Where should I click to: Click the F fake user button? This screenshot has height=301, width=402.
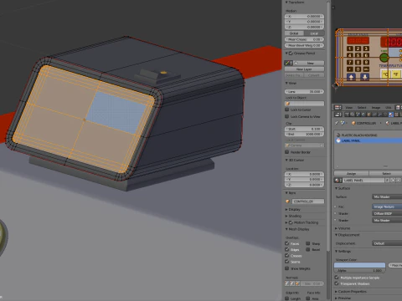387,181
